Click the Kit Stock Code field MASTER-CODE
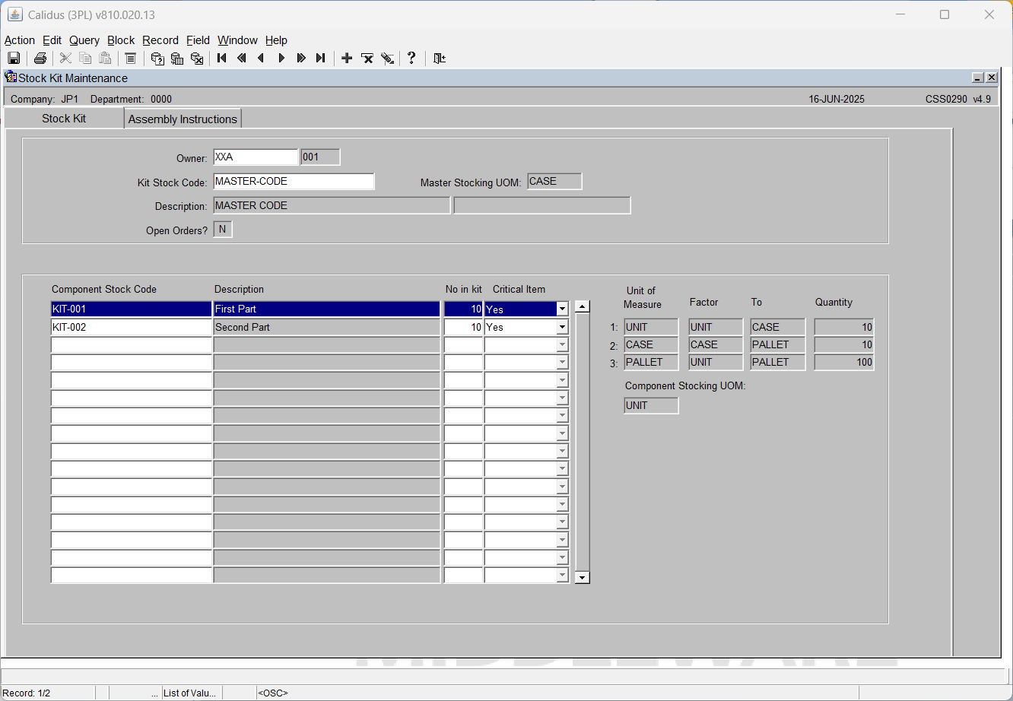Screen dimensions: 1013x701 (x=294, y=182)
